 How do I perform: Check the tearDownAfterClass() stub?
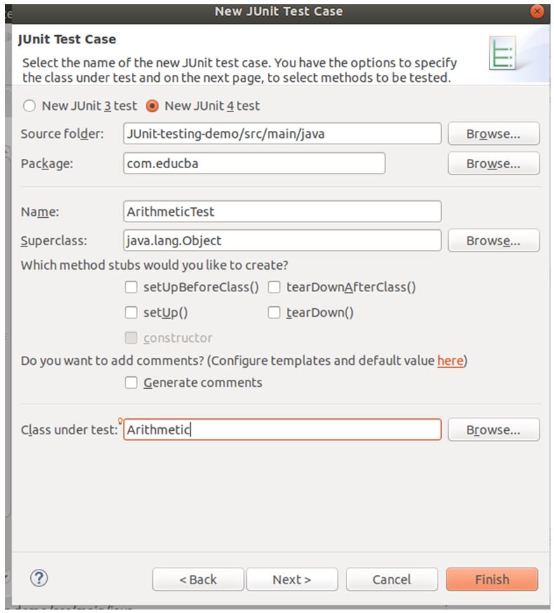click(x=273, y=287)
